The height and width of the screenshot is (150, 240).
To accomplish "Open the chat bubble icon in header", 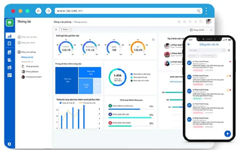I will (190, 22).
